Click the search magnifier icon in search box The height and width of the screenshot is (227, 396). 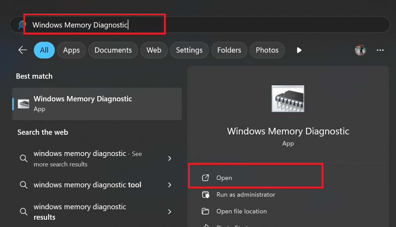click(x=22, y=25)
